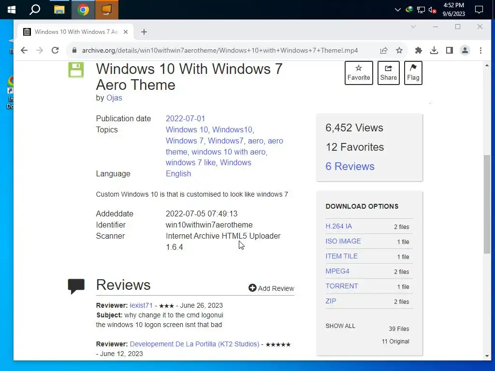This screenshot has width=495, height=371.
Task: Click the Windows Start button
Action: (12, 10)
